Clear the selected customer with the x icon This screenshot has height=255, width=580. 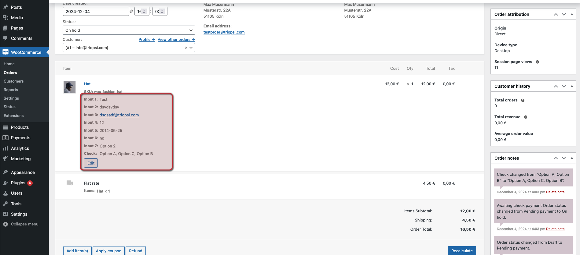tap(186, 48)
